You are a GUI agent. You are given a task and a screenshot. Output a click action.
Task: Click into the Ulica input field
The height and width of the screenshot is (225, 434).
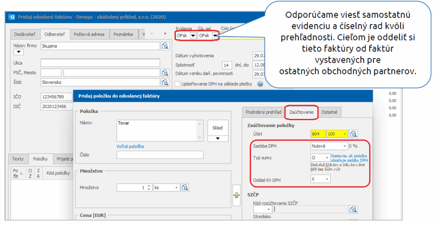(100, 63)
